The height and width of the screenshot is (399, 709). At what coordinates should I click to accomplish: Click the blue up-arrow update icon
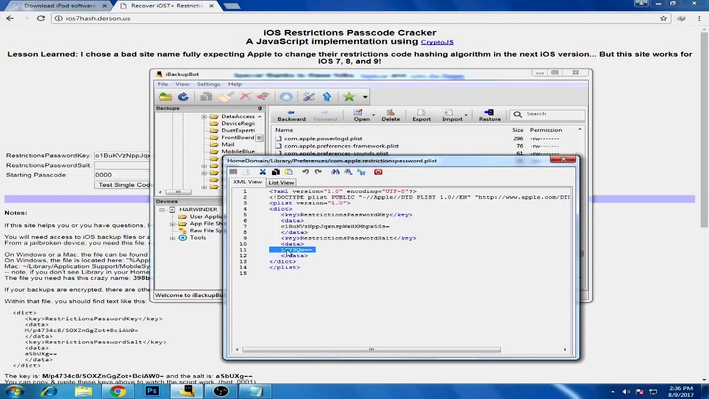[327, 97]
